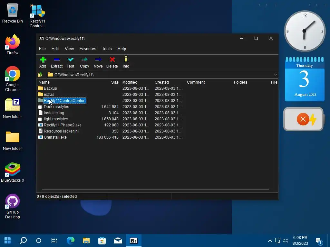Open Microsoft Store from the taskbar
The width and height of the screenshot is (330, 247).
[x=102, y=241]
